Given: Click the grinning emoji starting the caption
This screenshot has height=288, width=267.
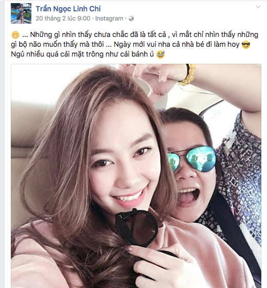Looking at the screenshot, I should [15, 35].
